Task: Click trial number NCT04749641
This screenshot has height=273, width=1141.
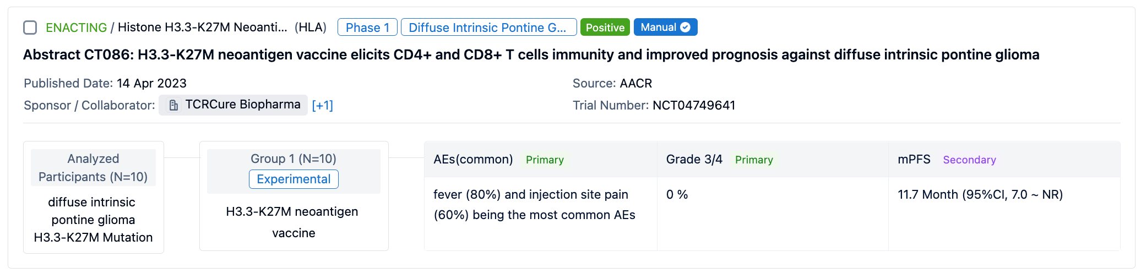Action: (x=693, y=105)
